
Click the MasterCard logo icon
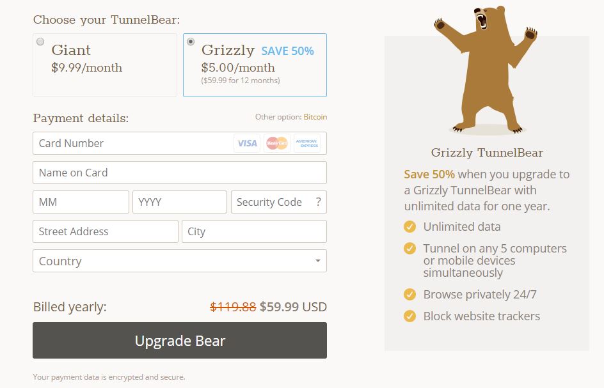(277, 143)
